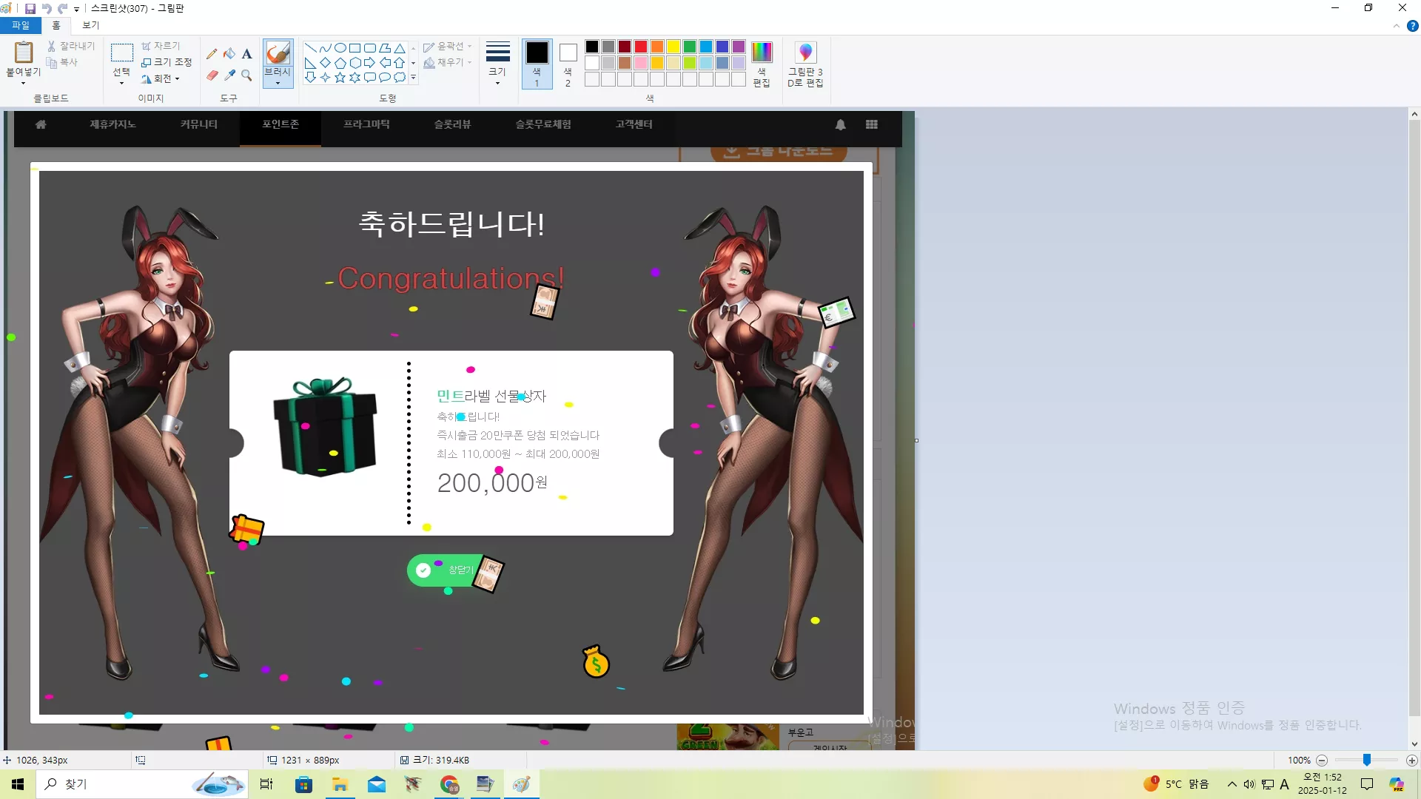Switch to the 보기 view tab

(90, 25)
